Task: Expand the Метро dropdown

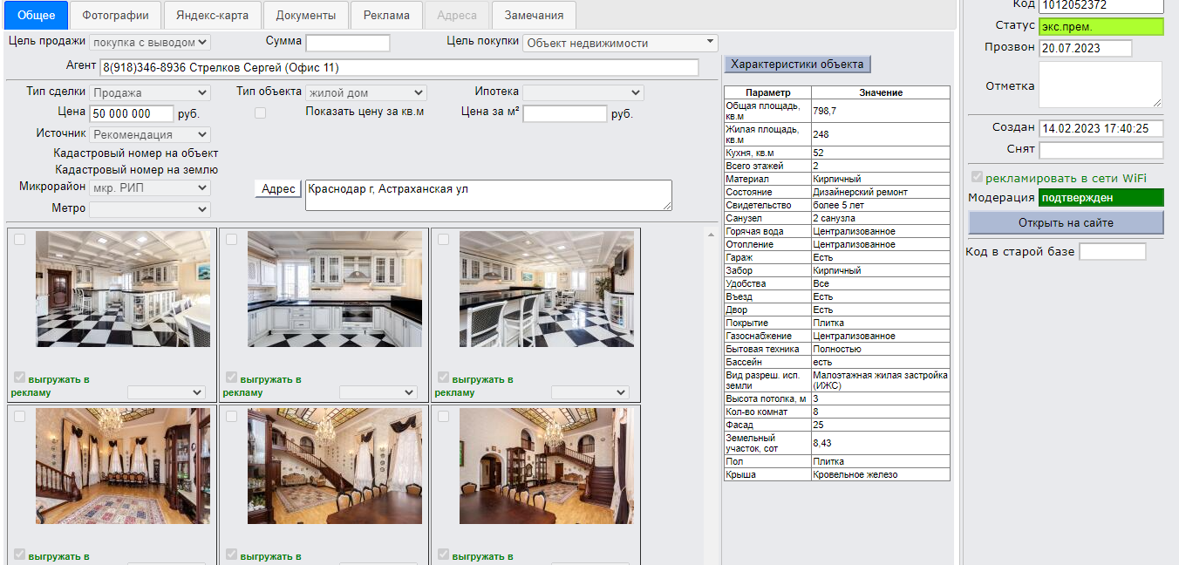Action: pyautogui.click(x=149, y=209)
